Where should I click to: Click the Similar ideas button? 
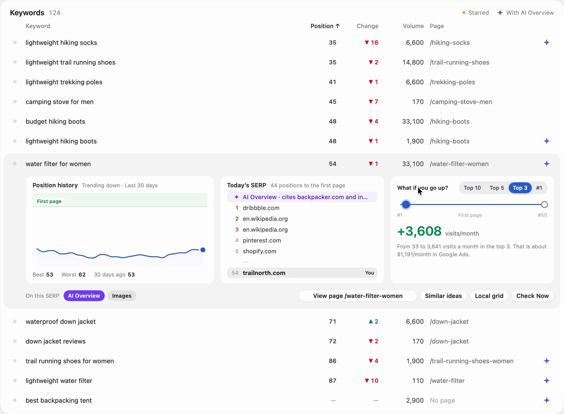(x=443, y=296)
